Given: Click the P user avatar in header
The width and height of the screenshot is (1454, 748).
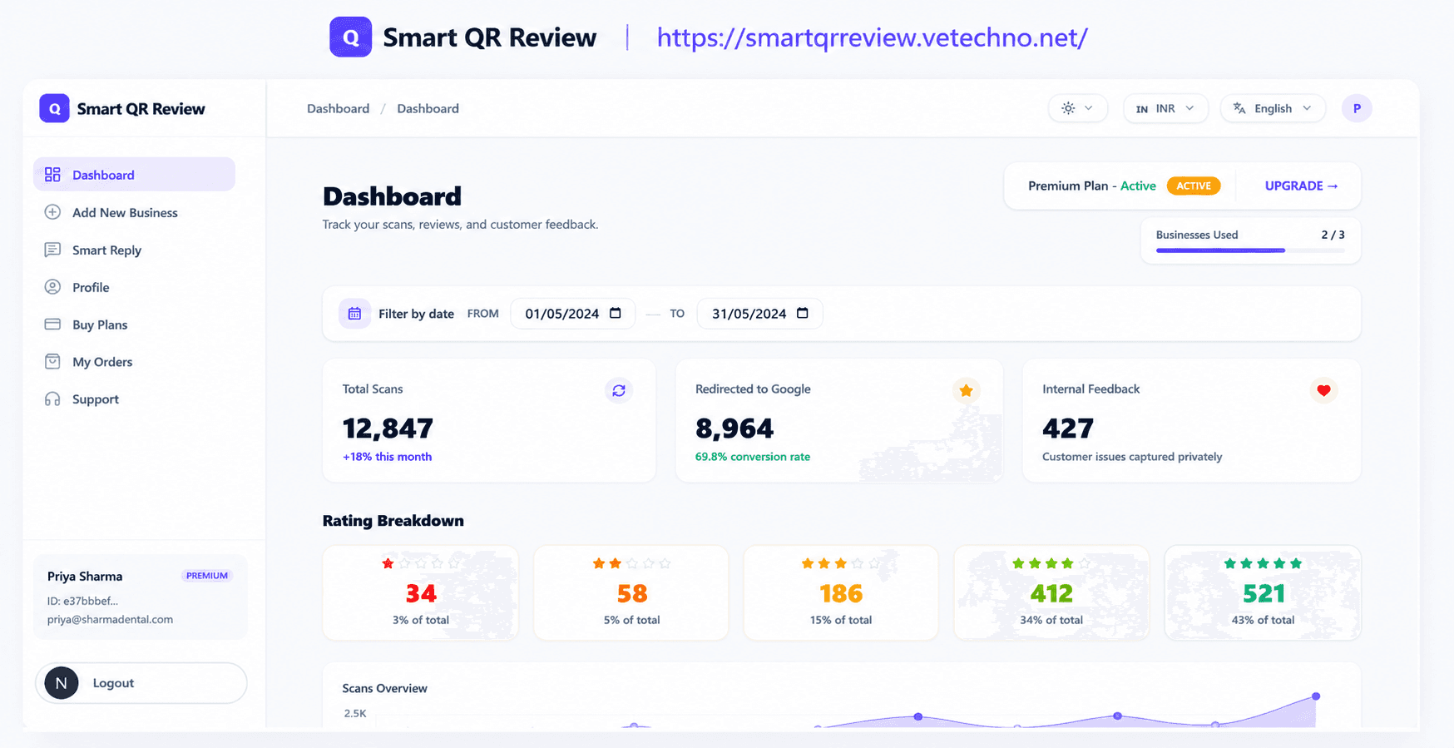Looking at the screenshot, I should click(x=1357, y=108).
